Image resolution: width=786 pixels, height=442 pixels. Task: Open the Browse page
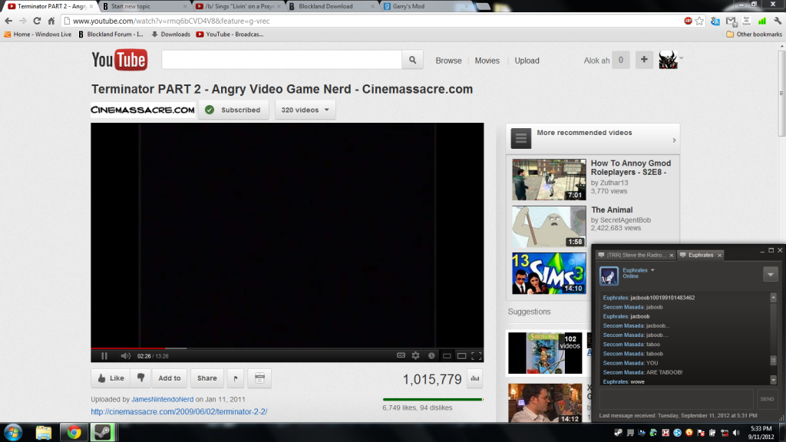448,61
